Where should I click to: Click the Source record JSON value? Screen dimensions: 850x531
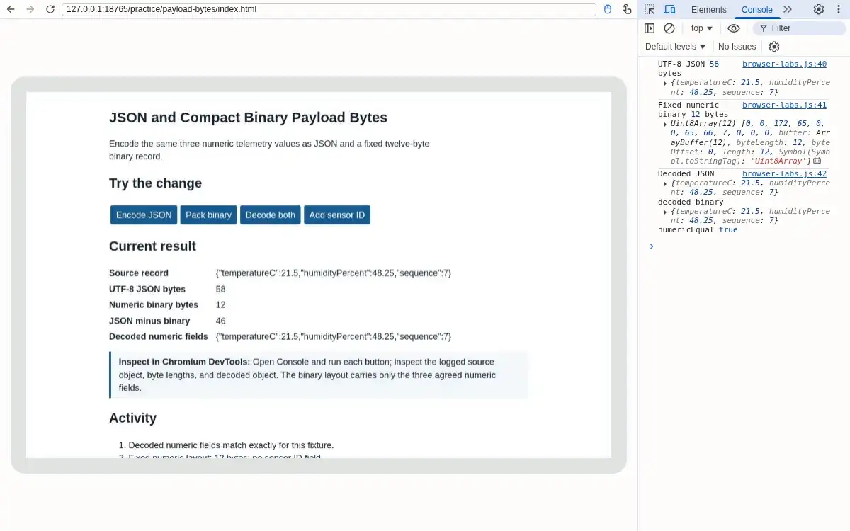pyautogui.click(x=334, y=273)
